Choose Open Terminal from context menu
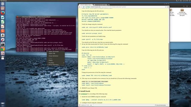This screenshot has width=191, height=107. (56, 51)
